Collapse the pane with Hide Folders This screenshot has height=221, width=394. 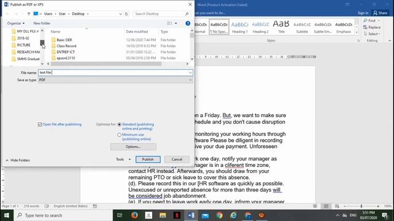point(18,160)
